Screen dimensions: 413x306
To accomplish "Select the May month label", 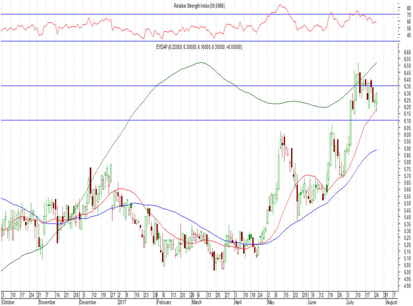I will click(x=271, y=303).
